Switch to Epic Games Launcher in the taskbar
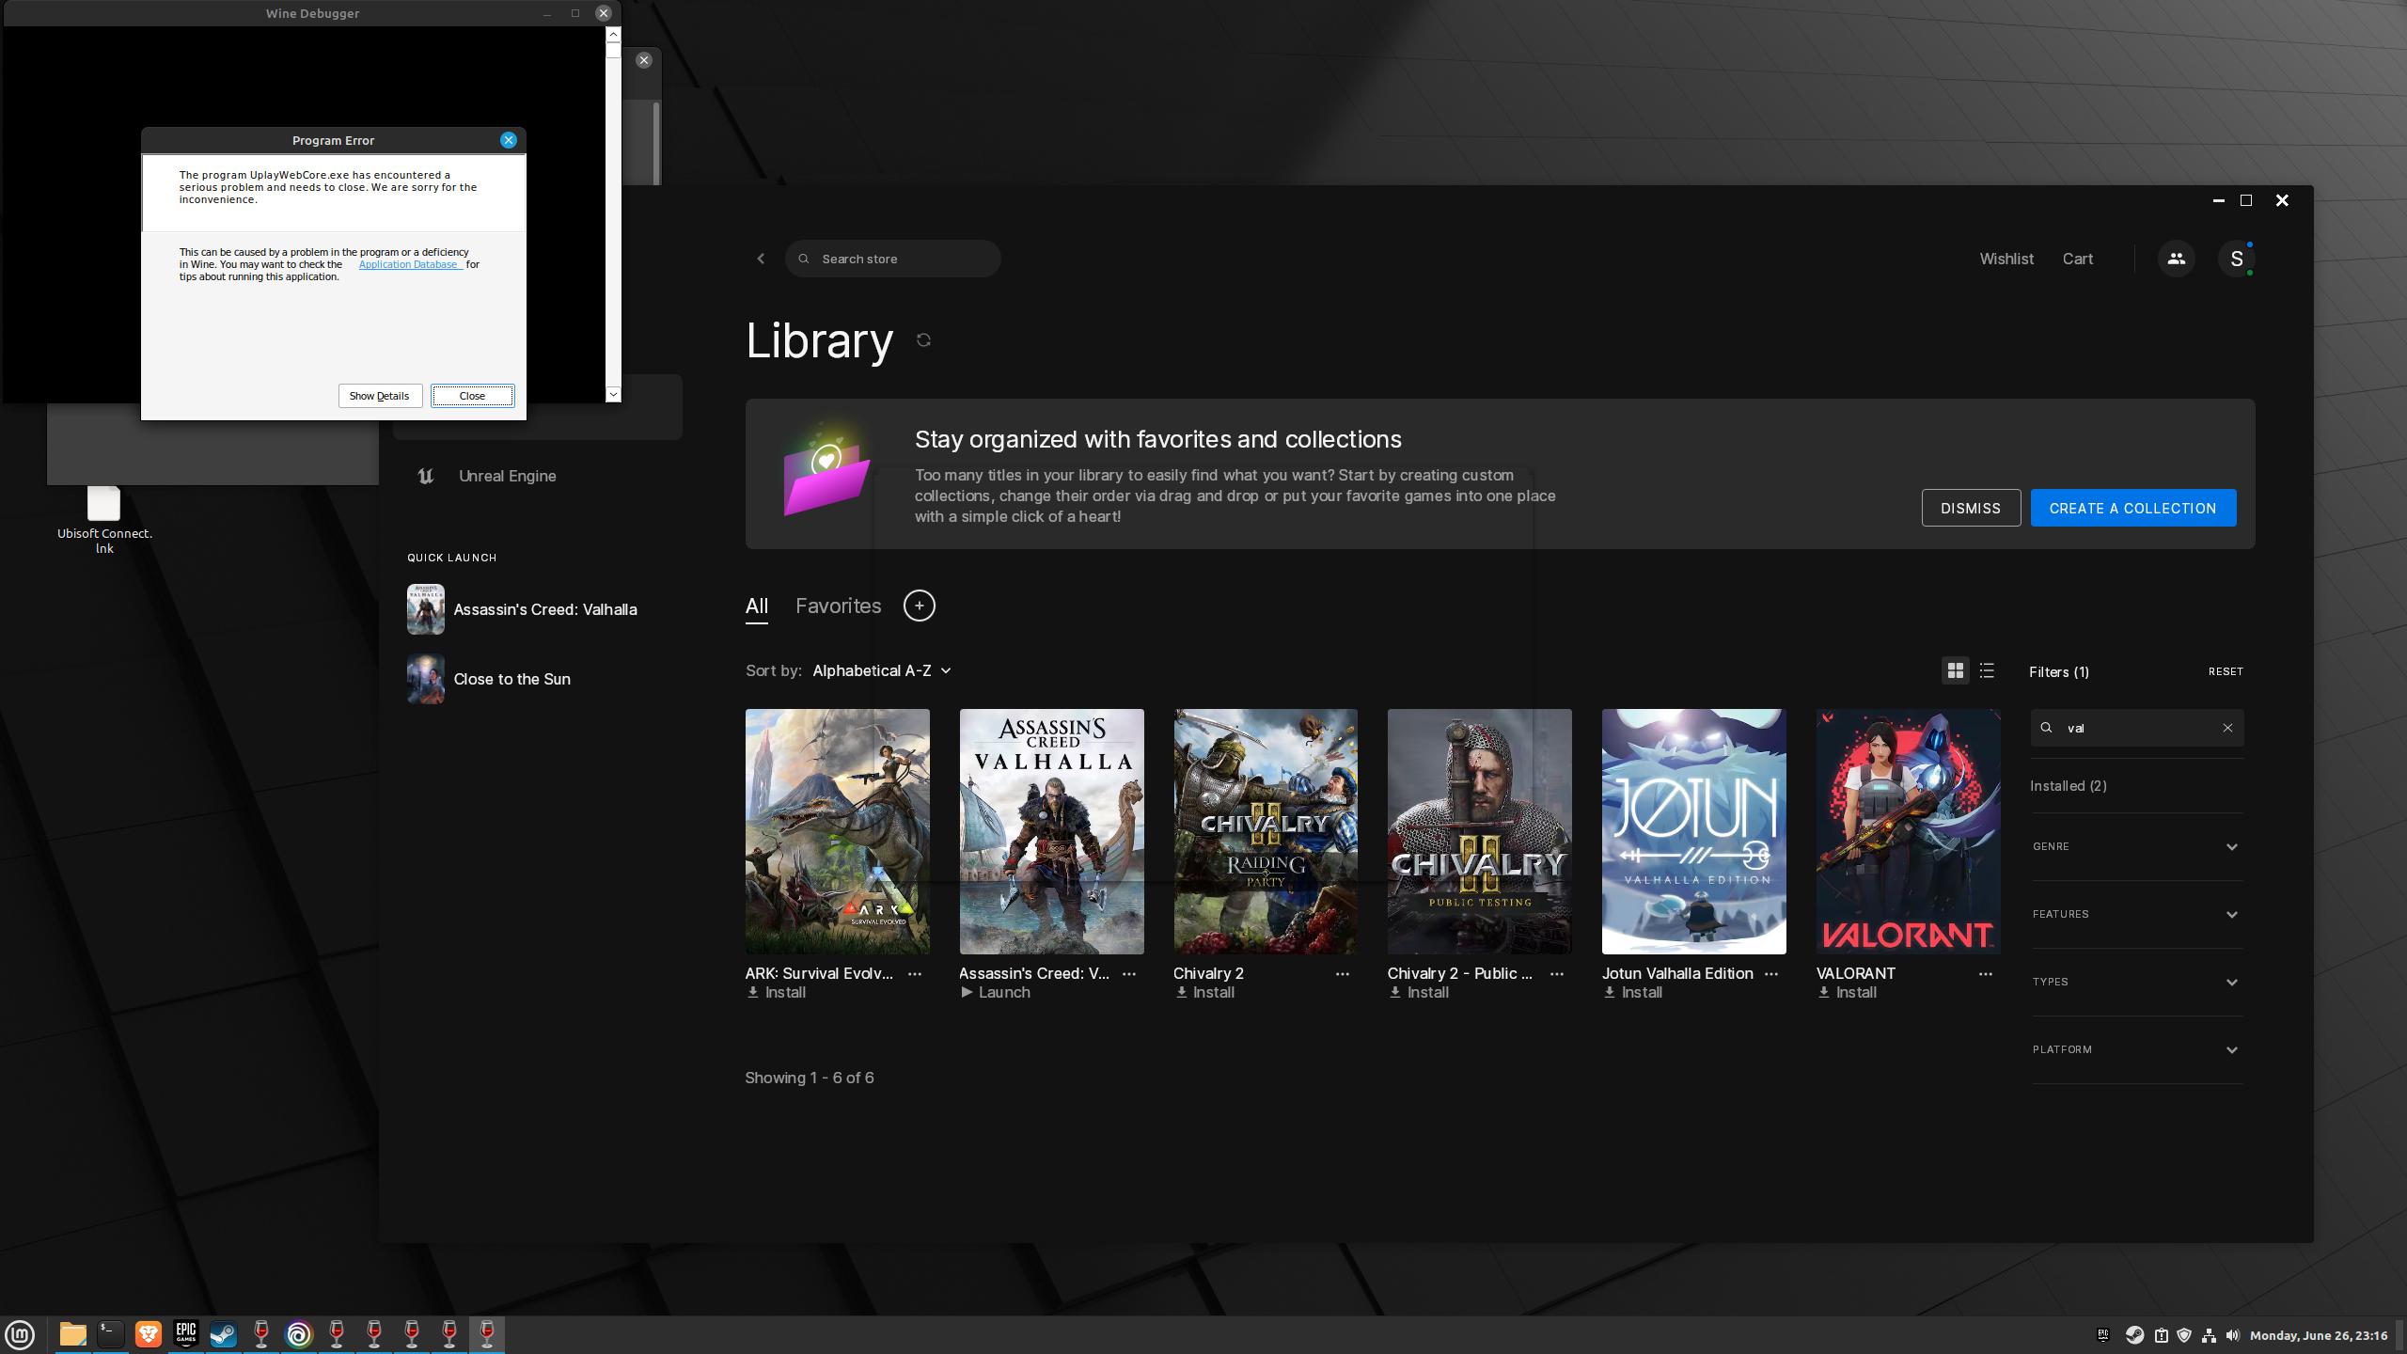 click(185, 1334)
